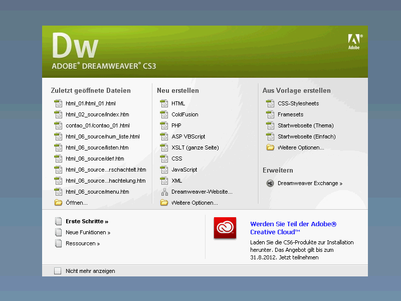Click the CSS-Stylesheets template icon
Image resolution: width=401 pixels, height=301 pixels.
(270, 104)
